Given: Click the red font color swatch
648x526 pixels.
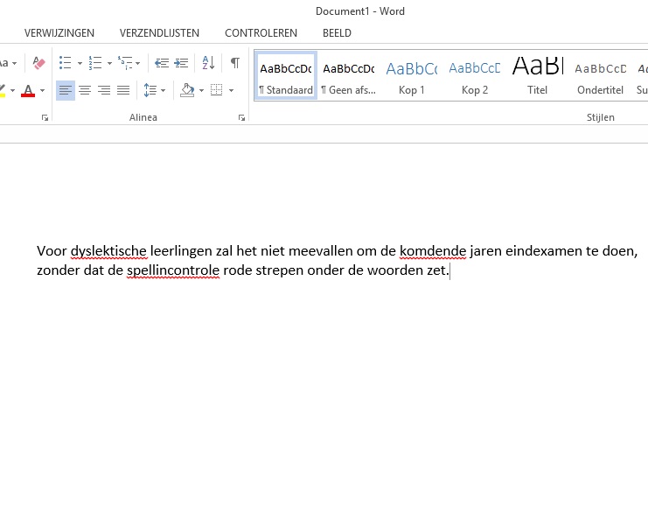Looking at the screenshot, I should 28,91.
